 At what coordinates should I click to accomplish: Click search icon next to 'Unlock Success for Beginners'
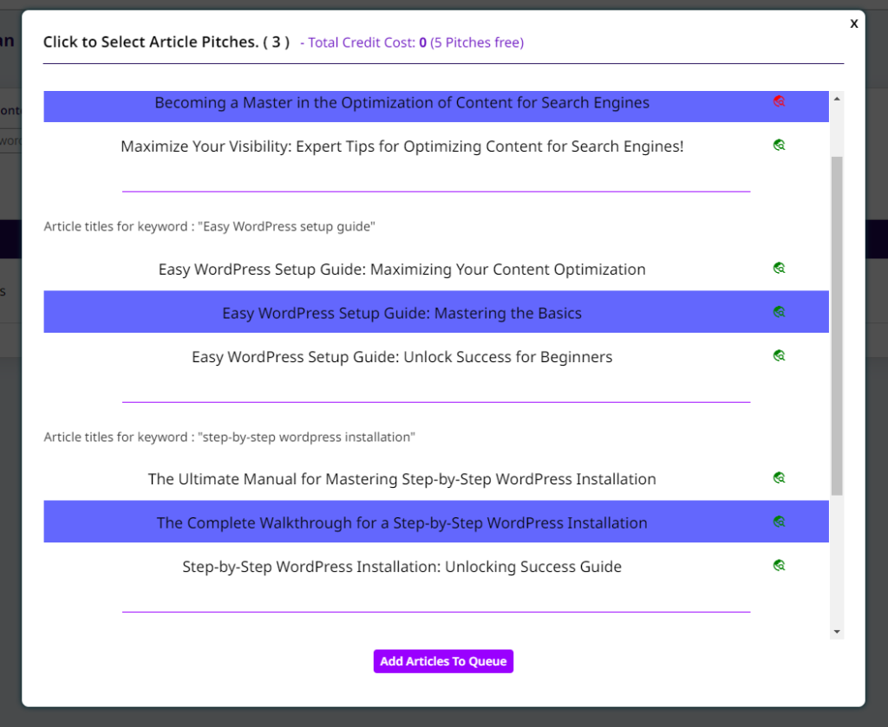(779, 355)
